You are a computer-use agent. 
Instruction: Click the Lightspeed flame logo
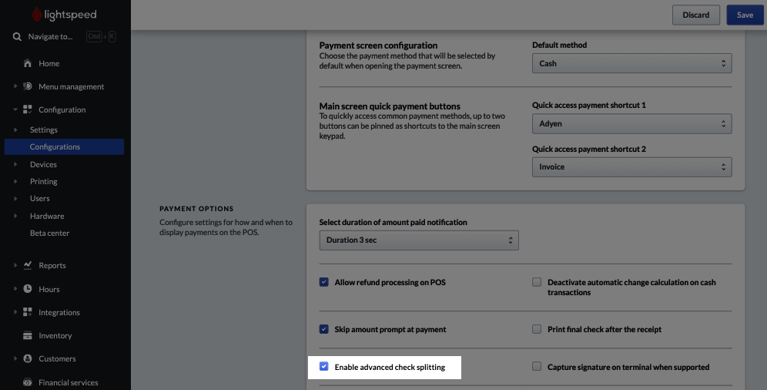38,15
